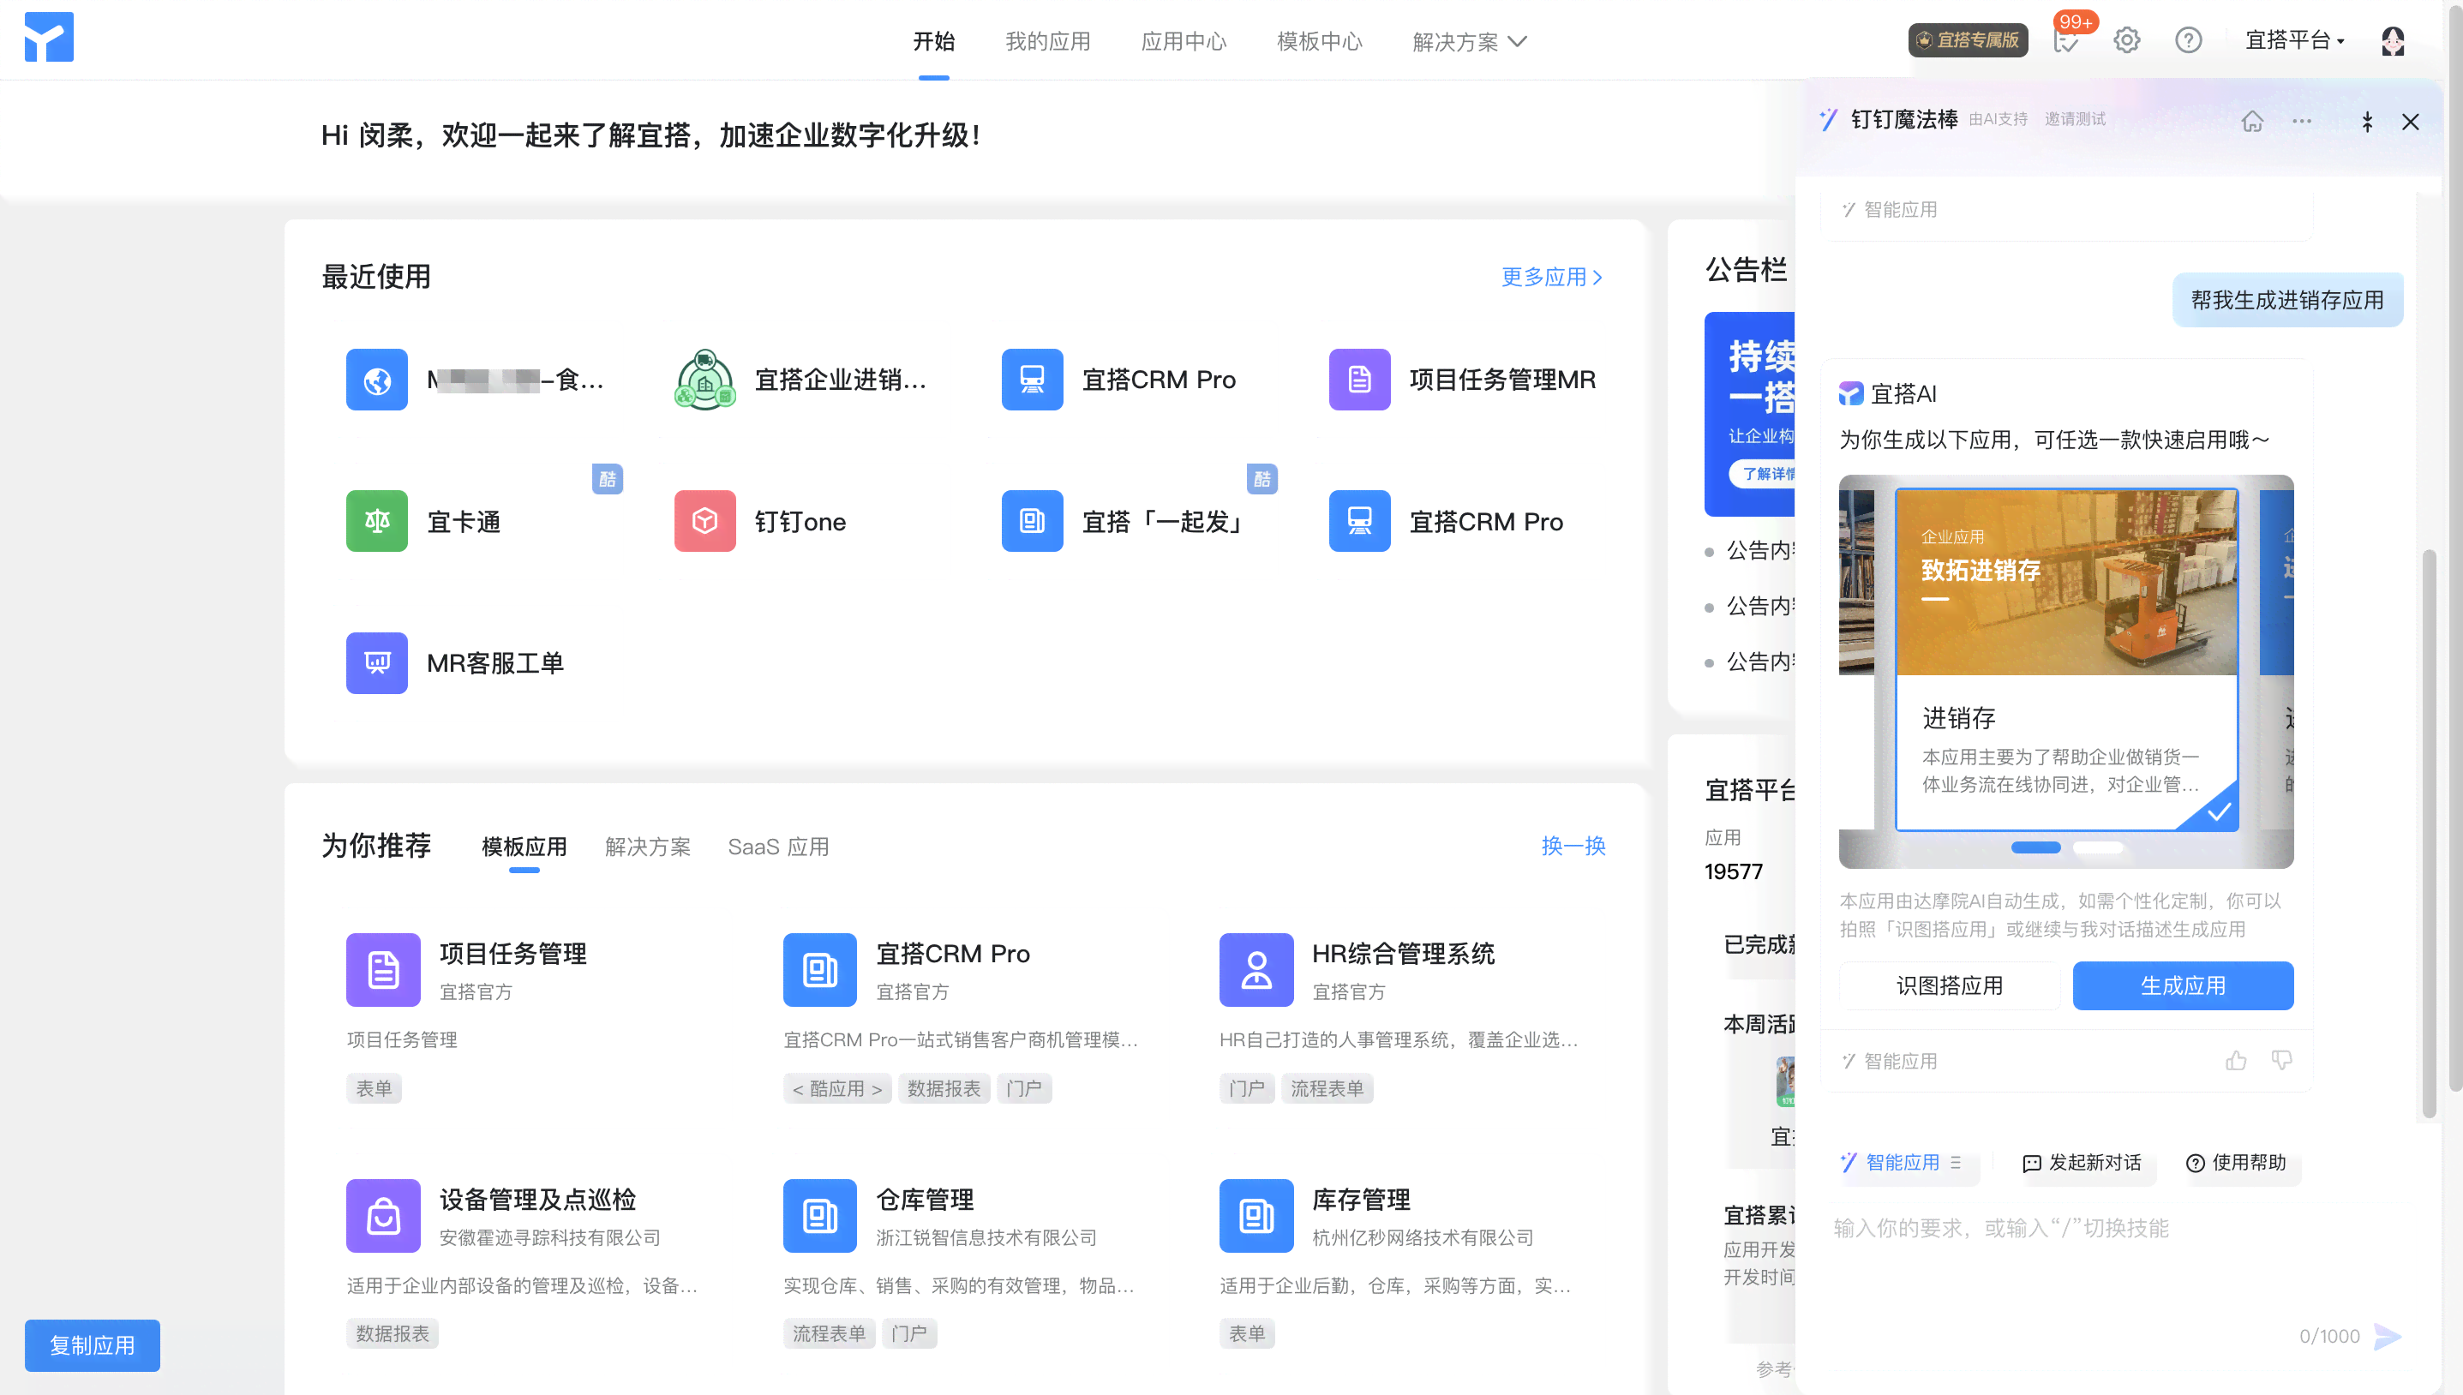This screenshot has width=2463, height=1395.
Task: Click the 数据报表 tag under 设备管理及点巡检
Action: (392, 1333)
